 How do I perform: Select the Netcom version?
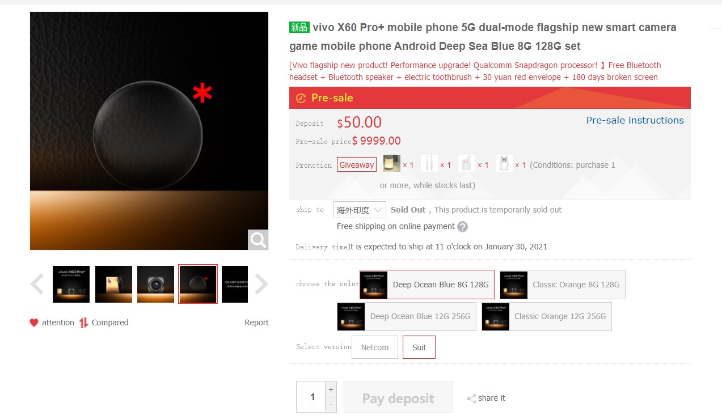click(375, 347)
